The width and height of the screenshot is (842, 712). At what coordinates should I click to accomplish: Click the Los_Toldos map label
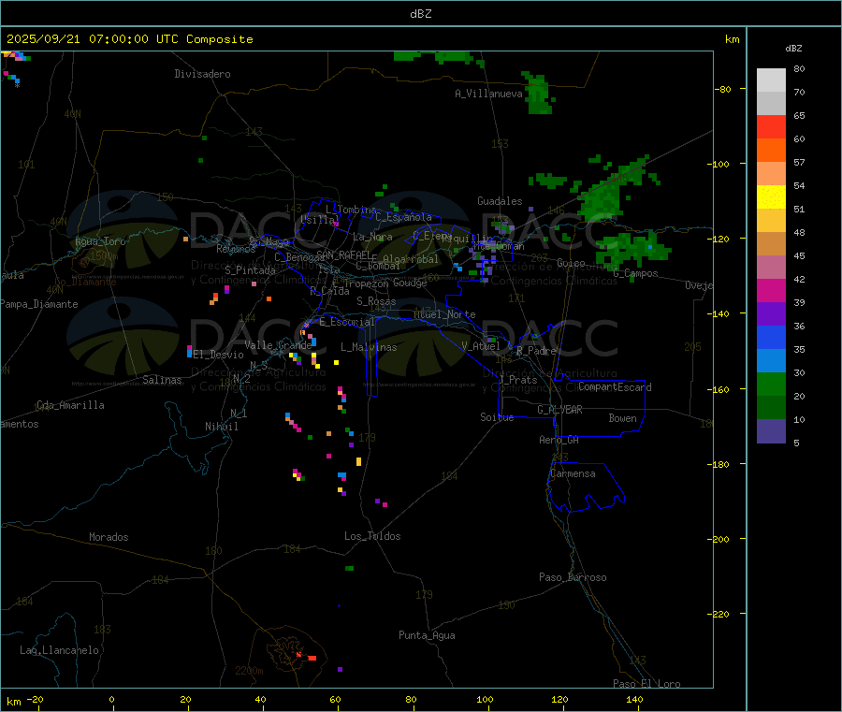pyautogui.click(x=372, y=536)
